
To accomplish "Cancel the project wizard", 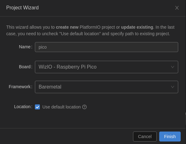I will click(x=145, y=137).
